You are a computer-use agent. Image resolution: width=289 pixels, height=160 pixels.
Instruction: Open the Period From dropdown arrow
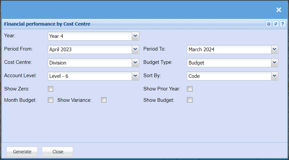click(x=135, y=49)
